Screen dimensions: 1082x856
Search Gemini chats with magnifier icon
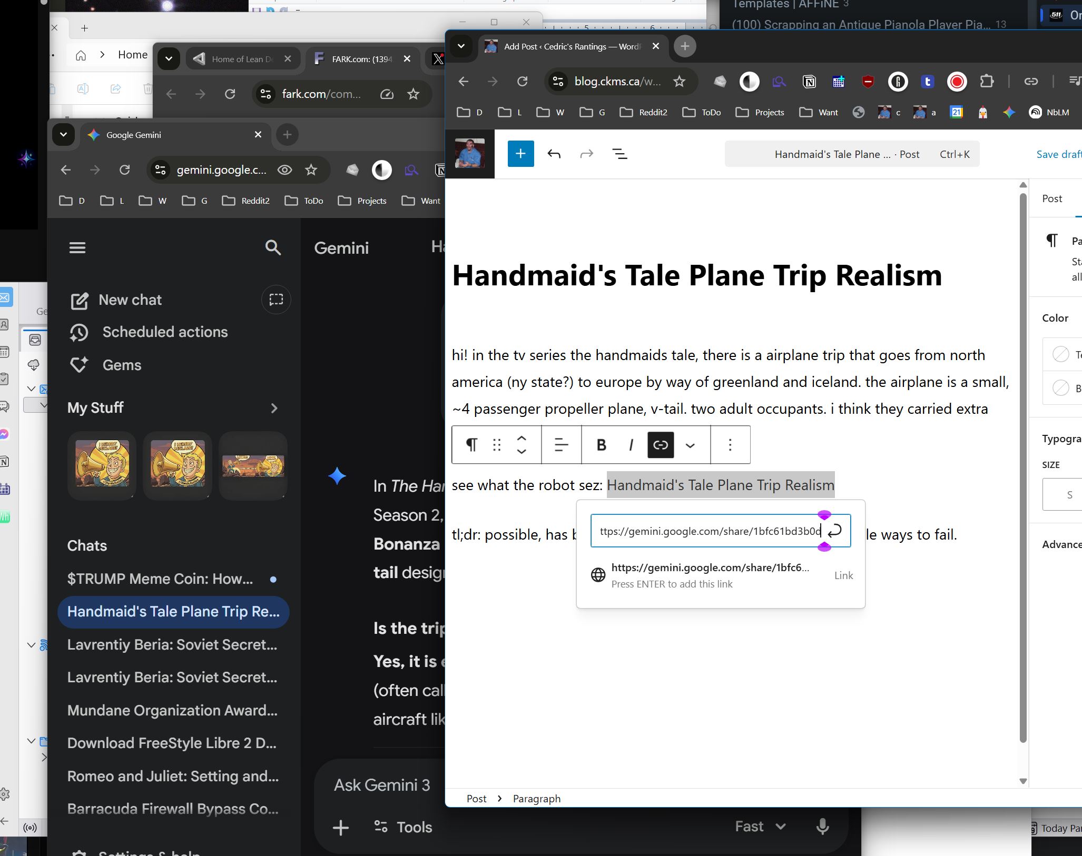click(x=273, y=247)
